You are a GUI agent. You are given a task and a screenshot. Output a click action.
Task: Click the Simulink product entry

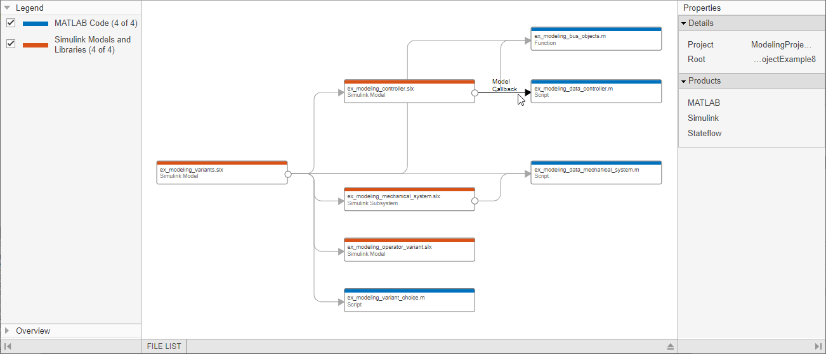pos(703,118)
